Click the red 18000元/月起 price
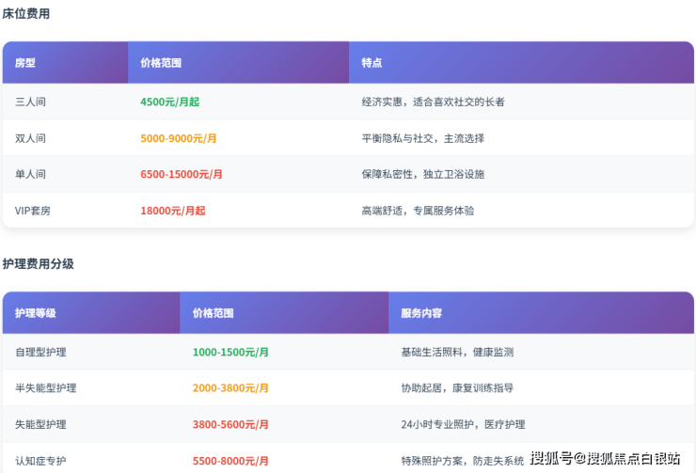696x473 pixels. click(173, 211)
